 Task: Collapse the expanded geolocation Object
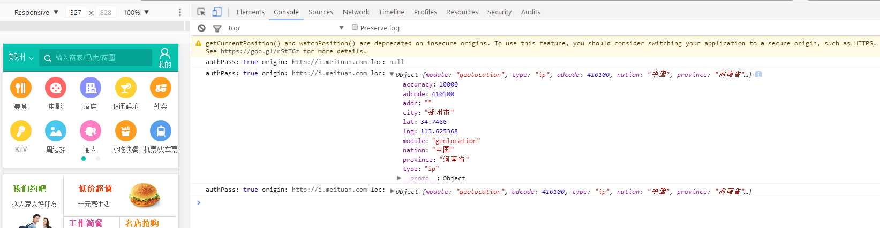point(392,74)
